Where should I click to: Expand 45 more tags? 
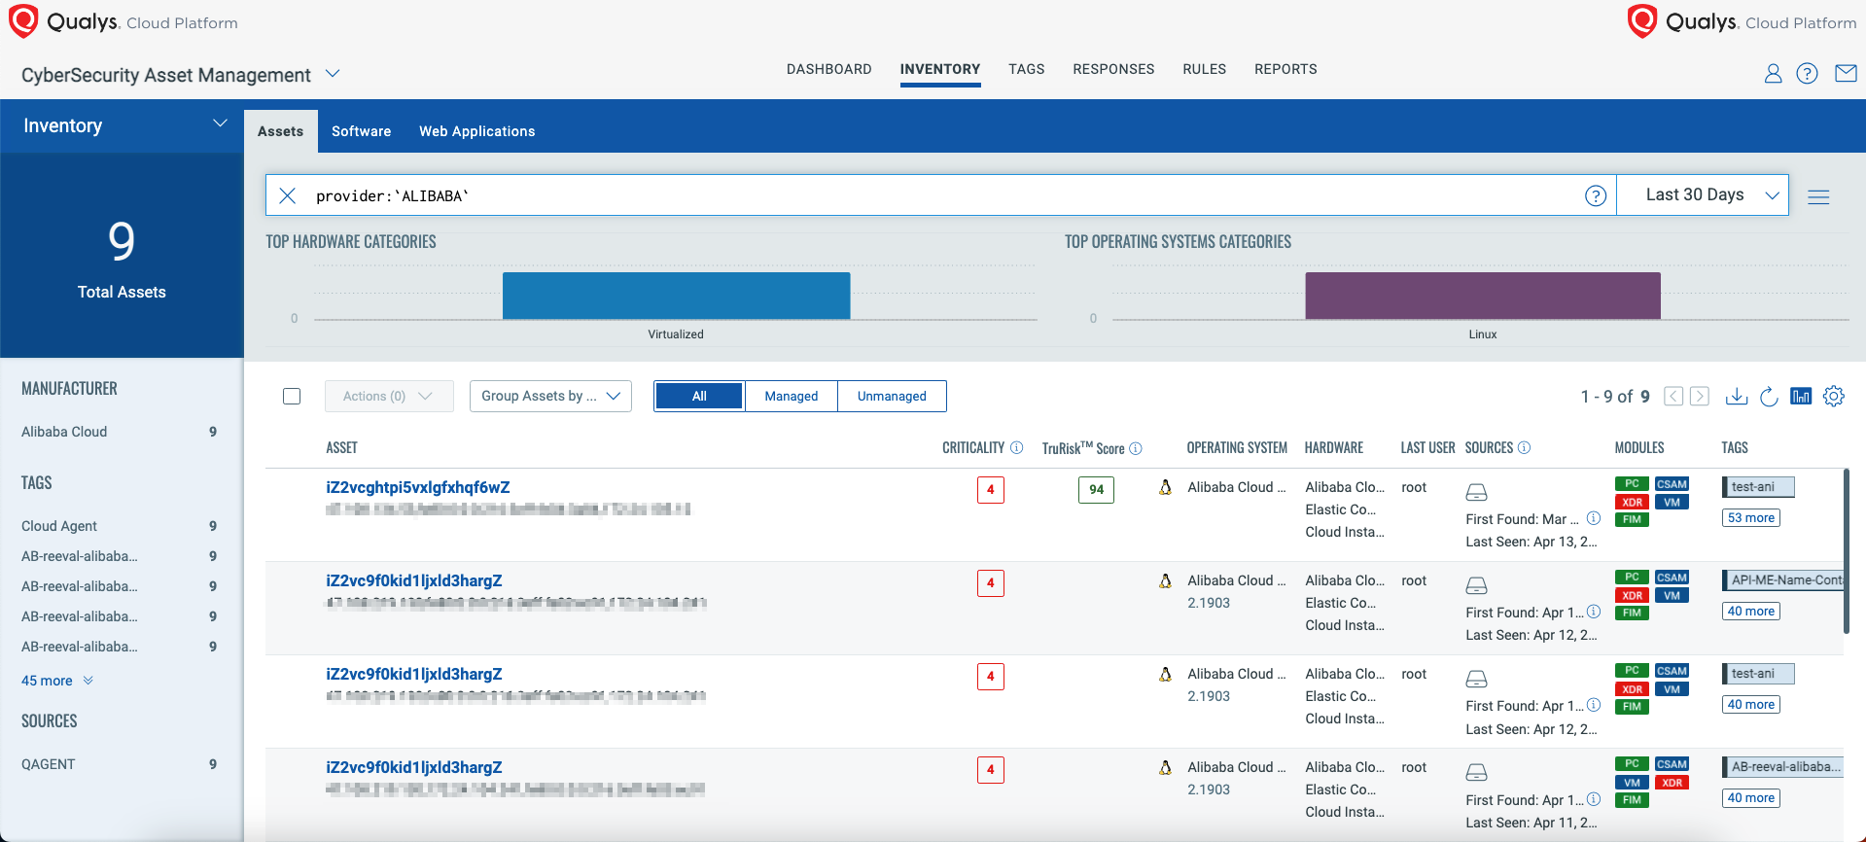(x=57, y=681)
